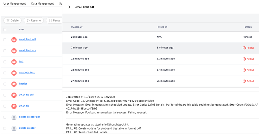The image size is (260, 135).
Task: Click the ended 11 minutes ago cell
Action: (x=166, y=59)
